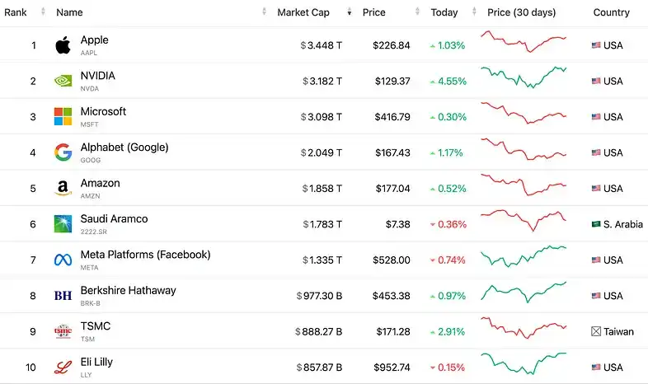The width and height of the screenshot is (648, 384).
Task: Sort by Price column header
Action: click(374, 12)
